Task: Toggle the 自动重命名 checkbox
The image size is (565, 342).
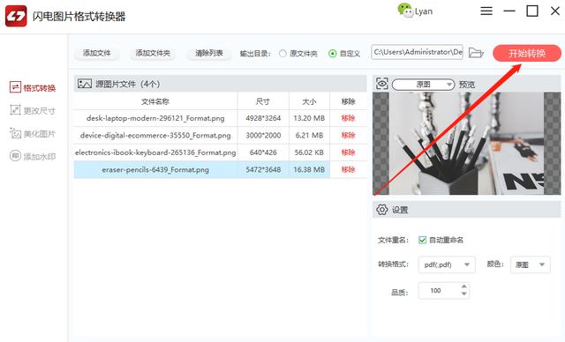Action: pos(422,240)
